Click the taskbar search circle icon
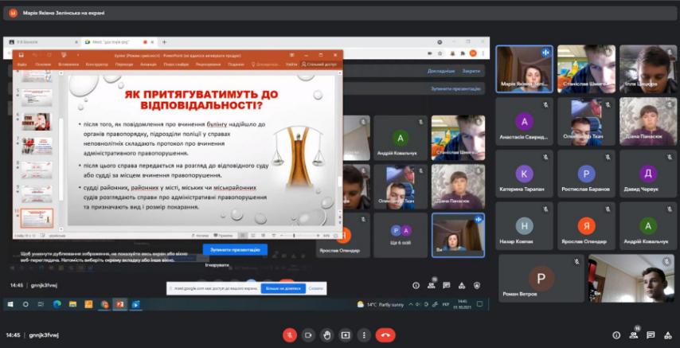Viewport: 680px width, 348px height. pyautogui.click(x=25, y=304)
